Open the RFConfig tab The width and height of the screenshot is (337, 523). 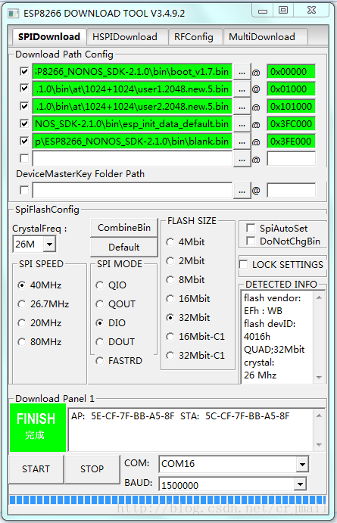[x=195, y=36]
